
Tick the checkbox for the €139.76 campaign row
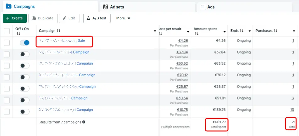click(7, 112)
